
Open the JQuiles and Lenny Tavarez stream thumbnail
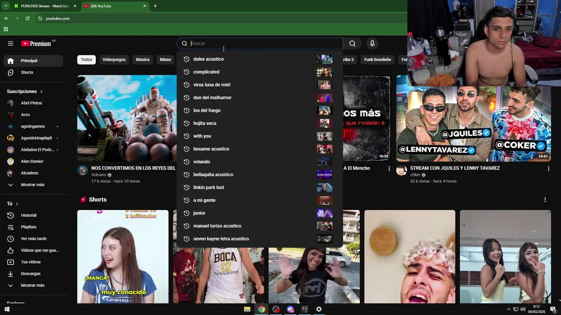tap(473, 118)
